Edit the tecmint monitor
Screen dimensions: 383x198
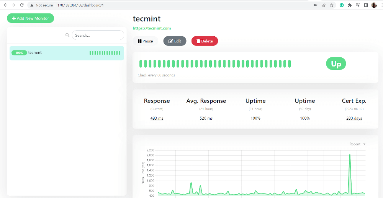click(175, 41)
